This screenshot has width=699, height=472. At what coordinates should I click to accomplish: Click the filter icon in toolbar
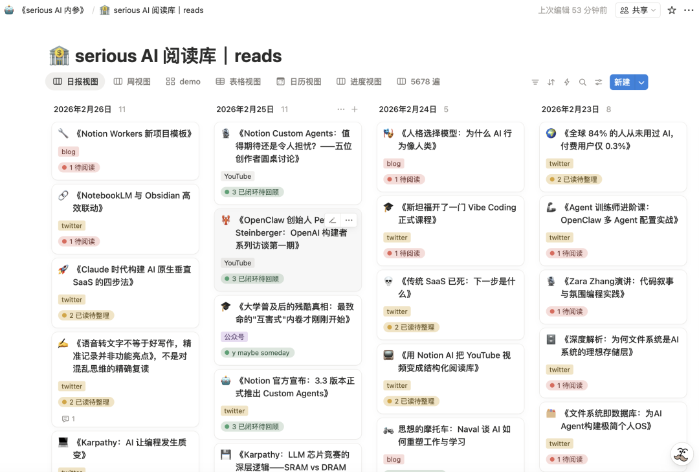tap(535, 82)
